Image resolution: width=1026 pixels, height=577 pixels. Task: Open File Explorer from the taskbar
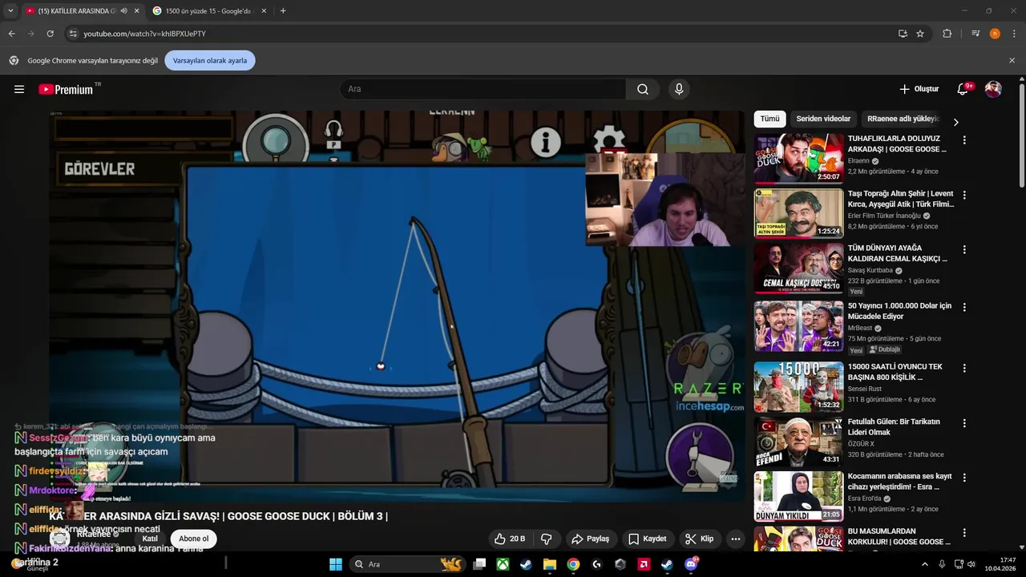tap(550, 564)
